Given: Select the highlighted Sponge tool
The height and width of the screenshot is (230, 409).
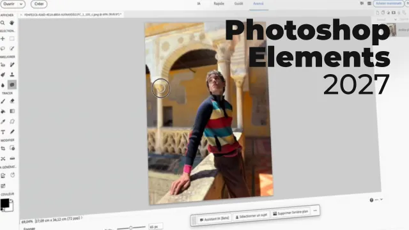Looking at the screenshot, I should [x=12, y=85].
